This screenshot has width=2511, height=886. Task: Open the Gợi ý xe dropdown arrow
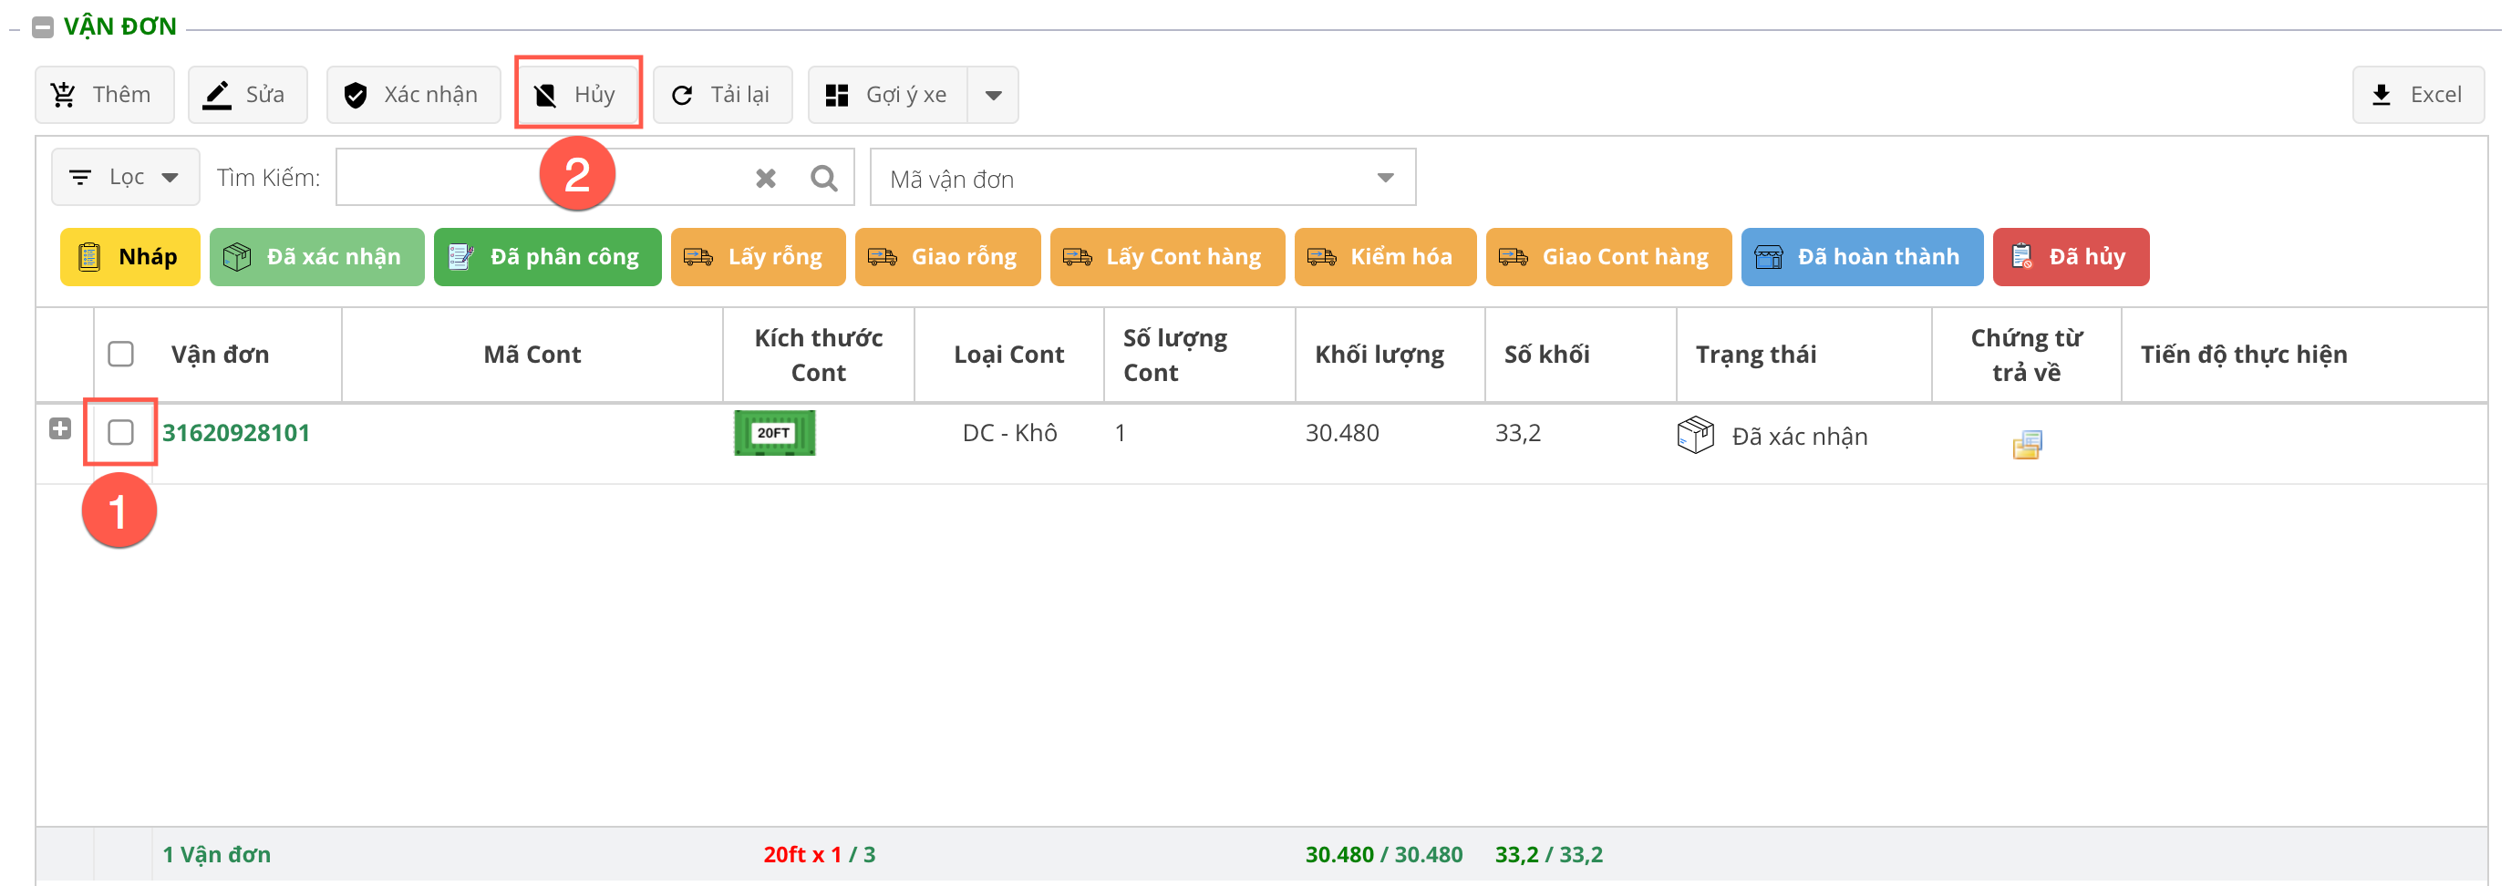[x=993, y=95]
